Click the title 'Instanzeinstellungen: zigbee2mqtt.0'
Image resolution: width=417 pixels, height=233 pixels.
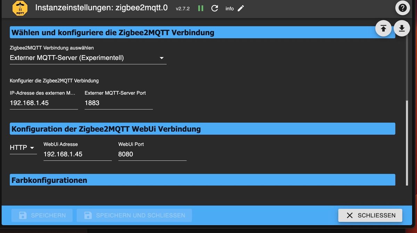pos(101,8)
